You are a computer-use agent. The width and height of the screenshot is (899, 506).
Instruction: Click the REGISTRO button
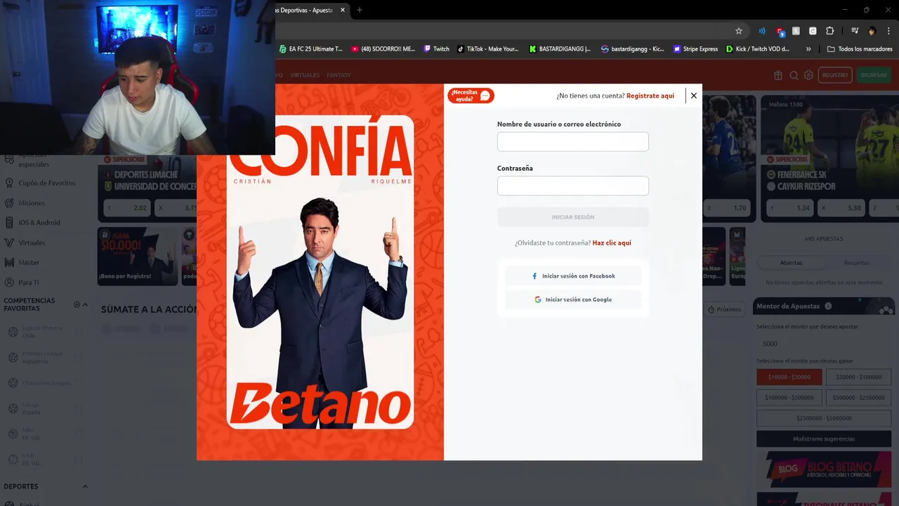835,75
